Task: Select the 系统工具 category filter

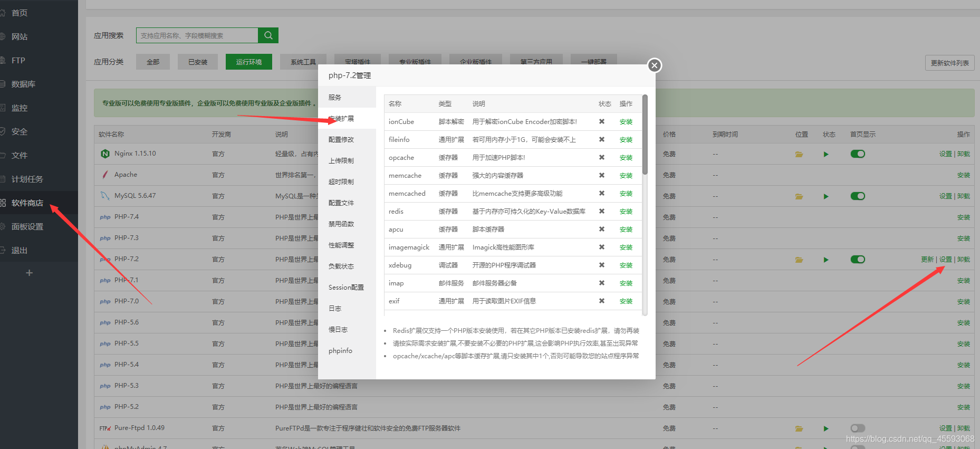Action: point(303,62)
